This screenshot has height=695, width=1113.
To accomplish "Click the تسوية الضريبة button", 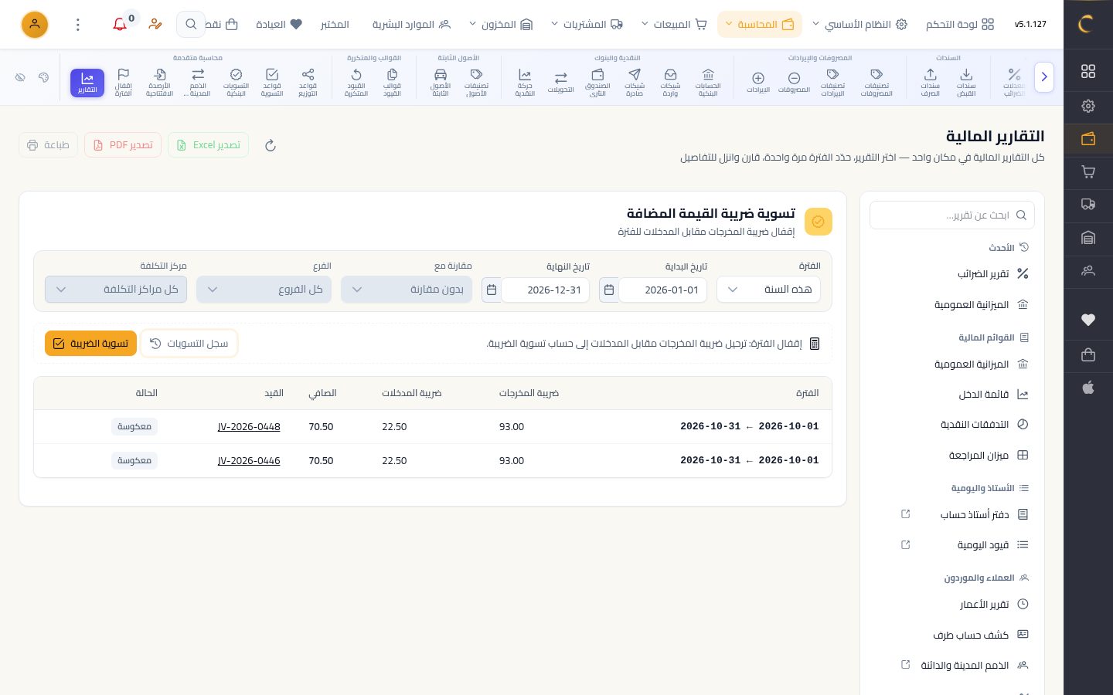I will (90, 344).
